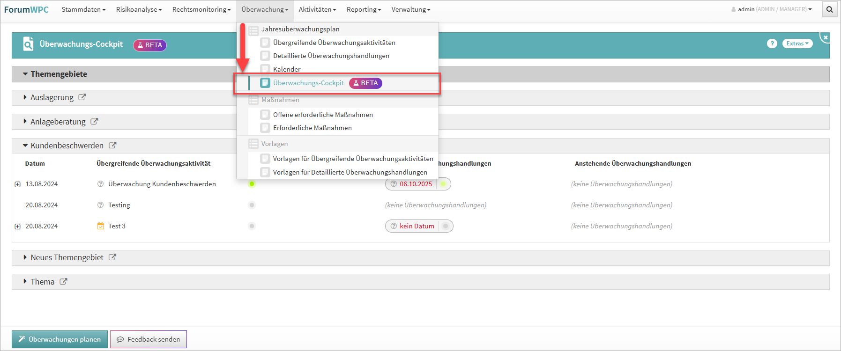
Task: Open the admin user dropdown
Action: coord(772,9)
